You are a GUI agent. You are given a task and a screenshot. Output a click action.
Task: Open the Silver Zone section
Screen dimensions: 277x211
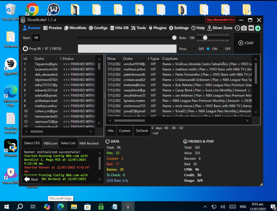point(220,28)
